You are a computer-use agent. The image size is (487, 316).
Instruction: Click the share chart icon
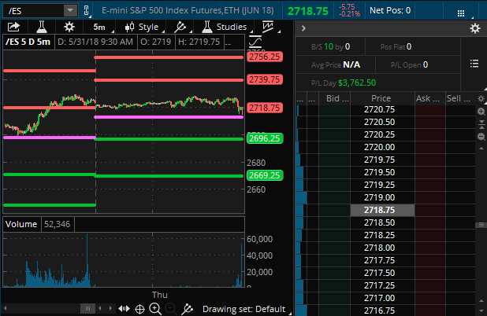pyautogui.click(x=14, y=27)
